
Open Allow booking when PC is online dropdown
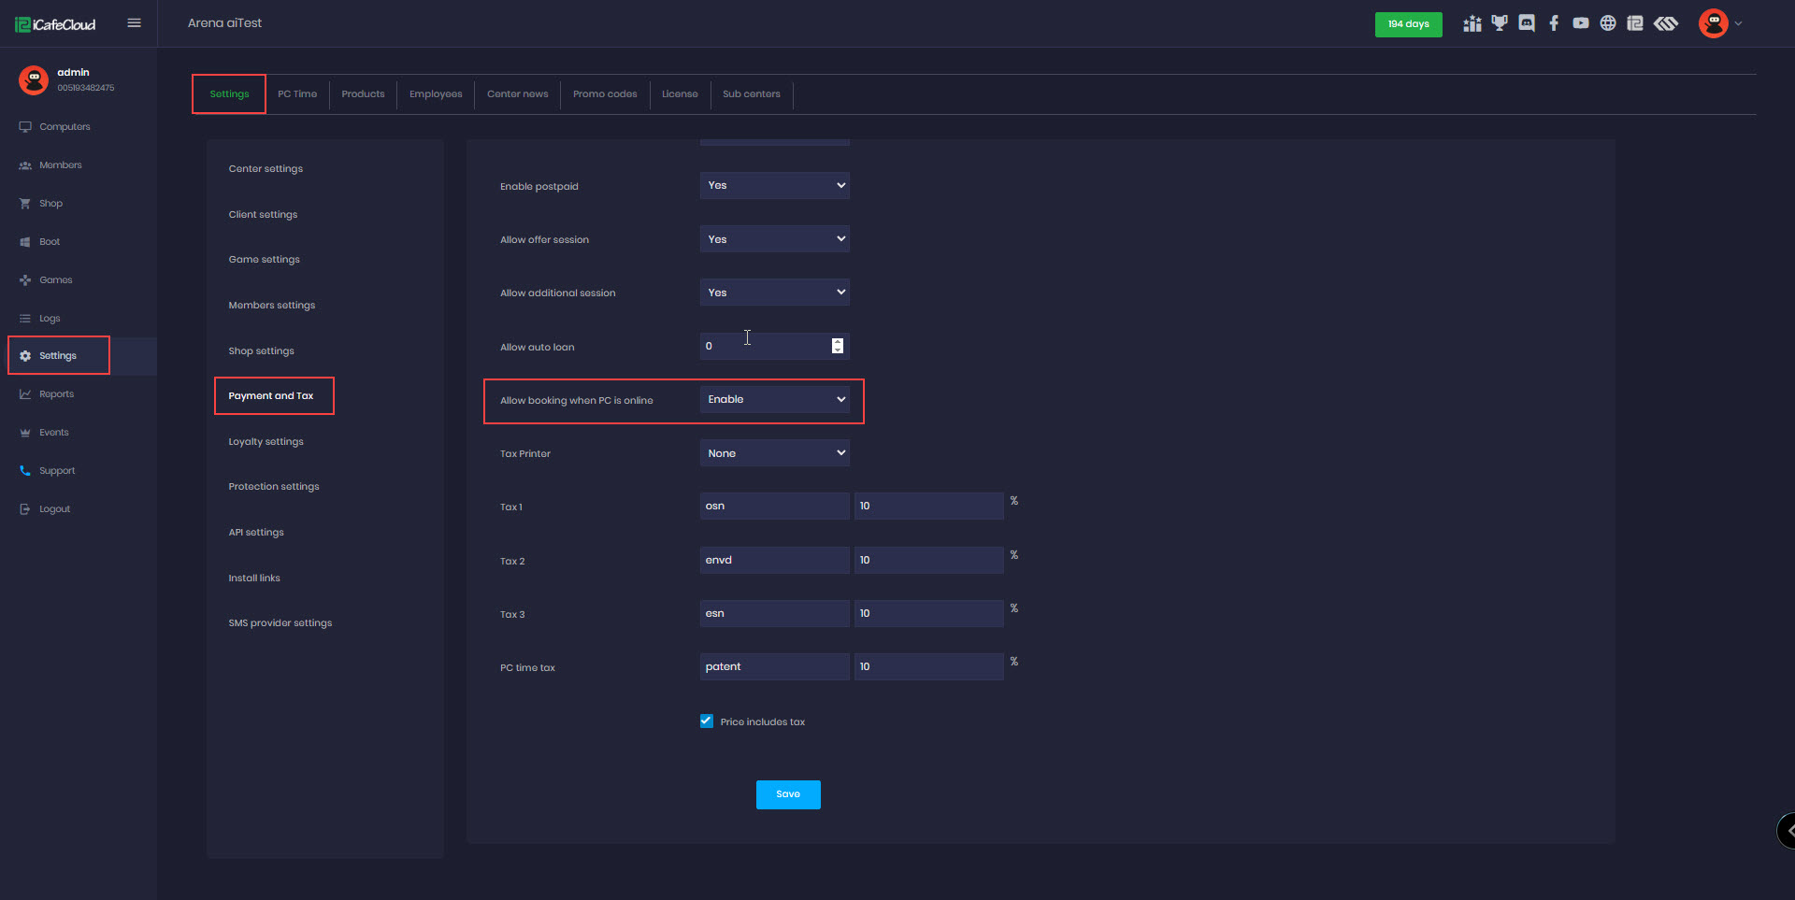coord(774,399)
